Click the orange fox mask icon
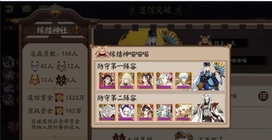Image resolution: width=272 pixels, height=140 pixels. (x=35, y=80)
